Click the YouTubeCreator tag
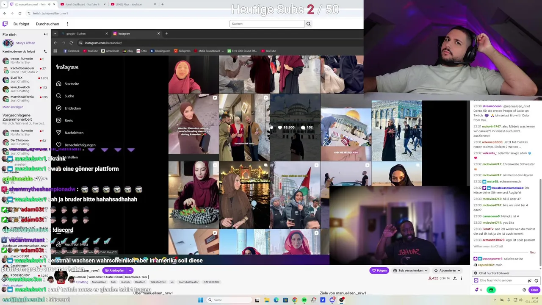Screen dimensions: 542x305 [x=188, y=282]
